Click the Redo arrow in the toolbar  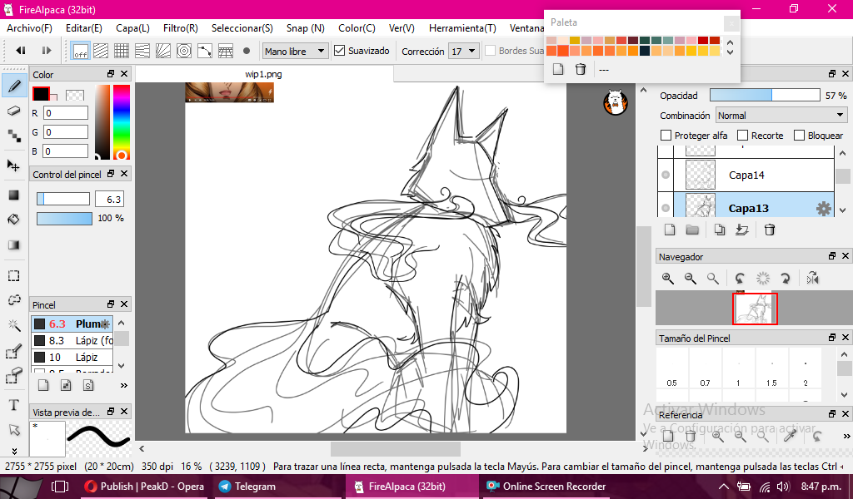[47, 51]
